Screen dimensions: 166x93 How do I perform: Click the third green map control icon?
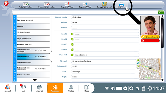pyautogui.click(x=138, y=66)
